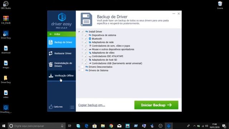Click the Iniciar Backup button
The image size is (229, 129).
coord(156,105)
